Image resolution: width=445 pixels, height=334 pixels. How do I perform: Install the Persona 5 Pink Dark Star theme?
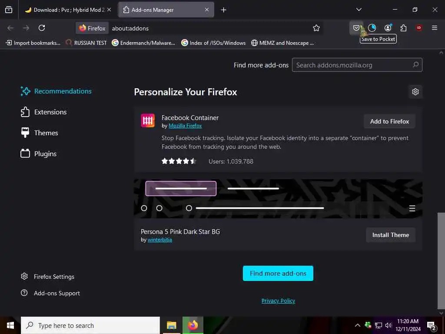point(391,235)
